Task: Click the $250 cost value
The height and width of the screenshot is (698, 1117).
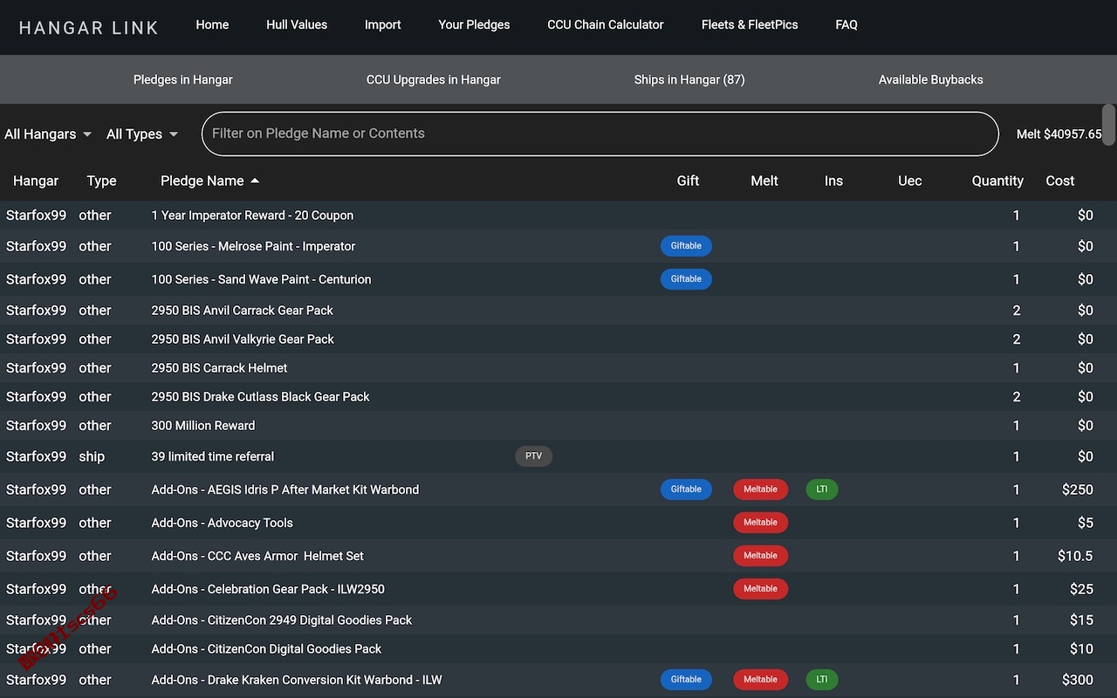Action: click(x=1078, y=489)
